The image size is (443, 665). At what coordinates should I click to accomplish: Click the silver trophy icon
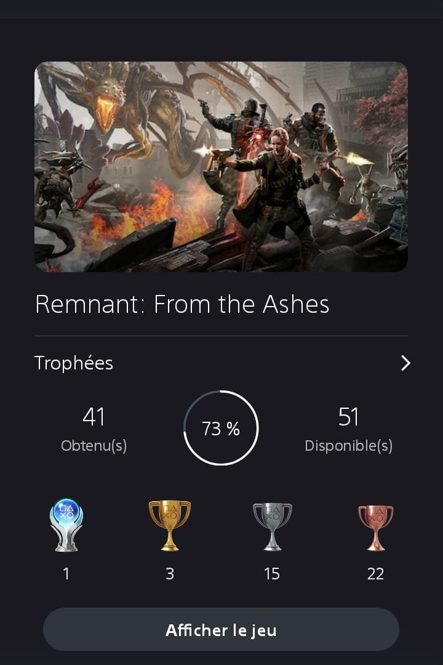coord(272,526)
